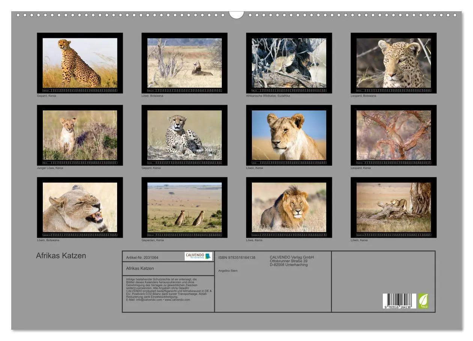Click 'Afrikas Katzen' inside the info box
The height and width of the screenshot is (341, 473).
(x=140, y=268)
